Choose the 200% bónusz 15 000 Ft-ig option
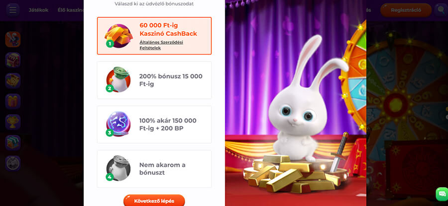Image resolution: width=448 pixels, height=206 pixels. point(154,80)
